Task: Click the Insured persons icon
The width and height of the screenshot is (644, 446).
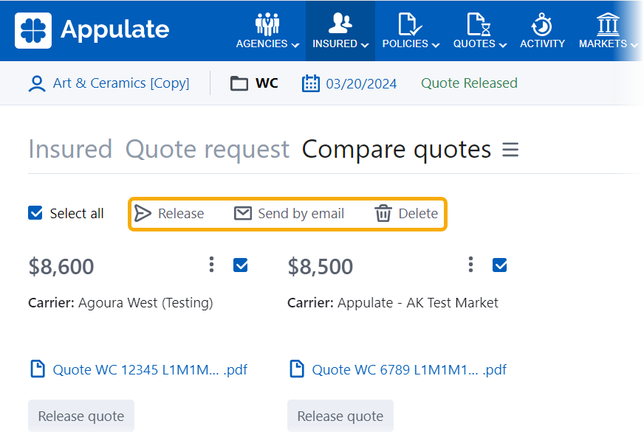Action: coord(340,23)
